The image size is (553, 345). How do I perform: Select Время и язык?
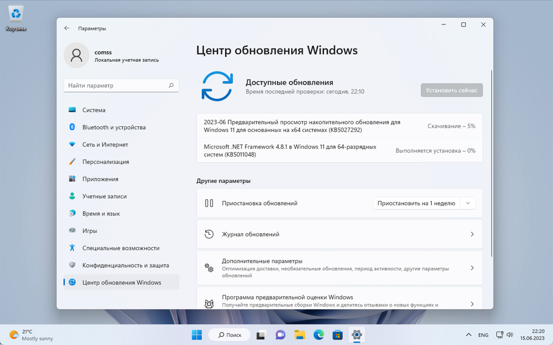tap(121, 213)
